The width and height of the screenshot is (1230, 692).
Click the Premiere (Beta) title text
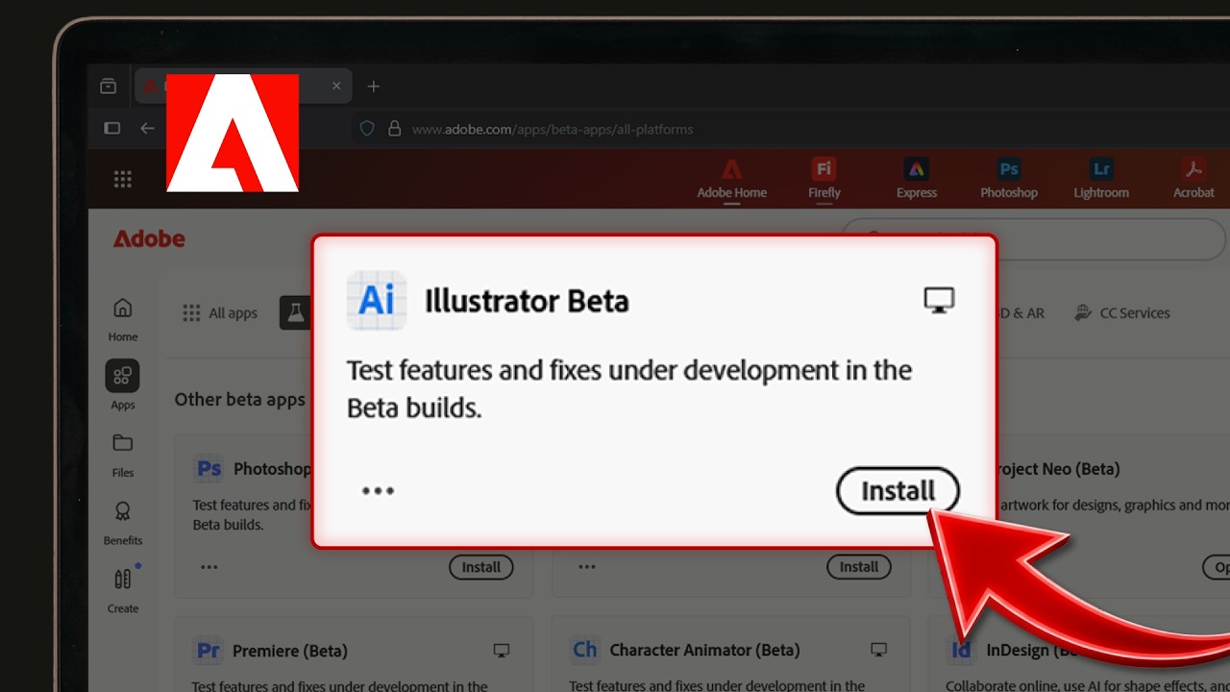coord(289,651)
